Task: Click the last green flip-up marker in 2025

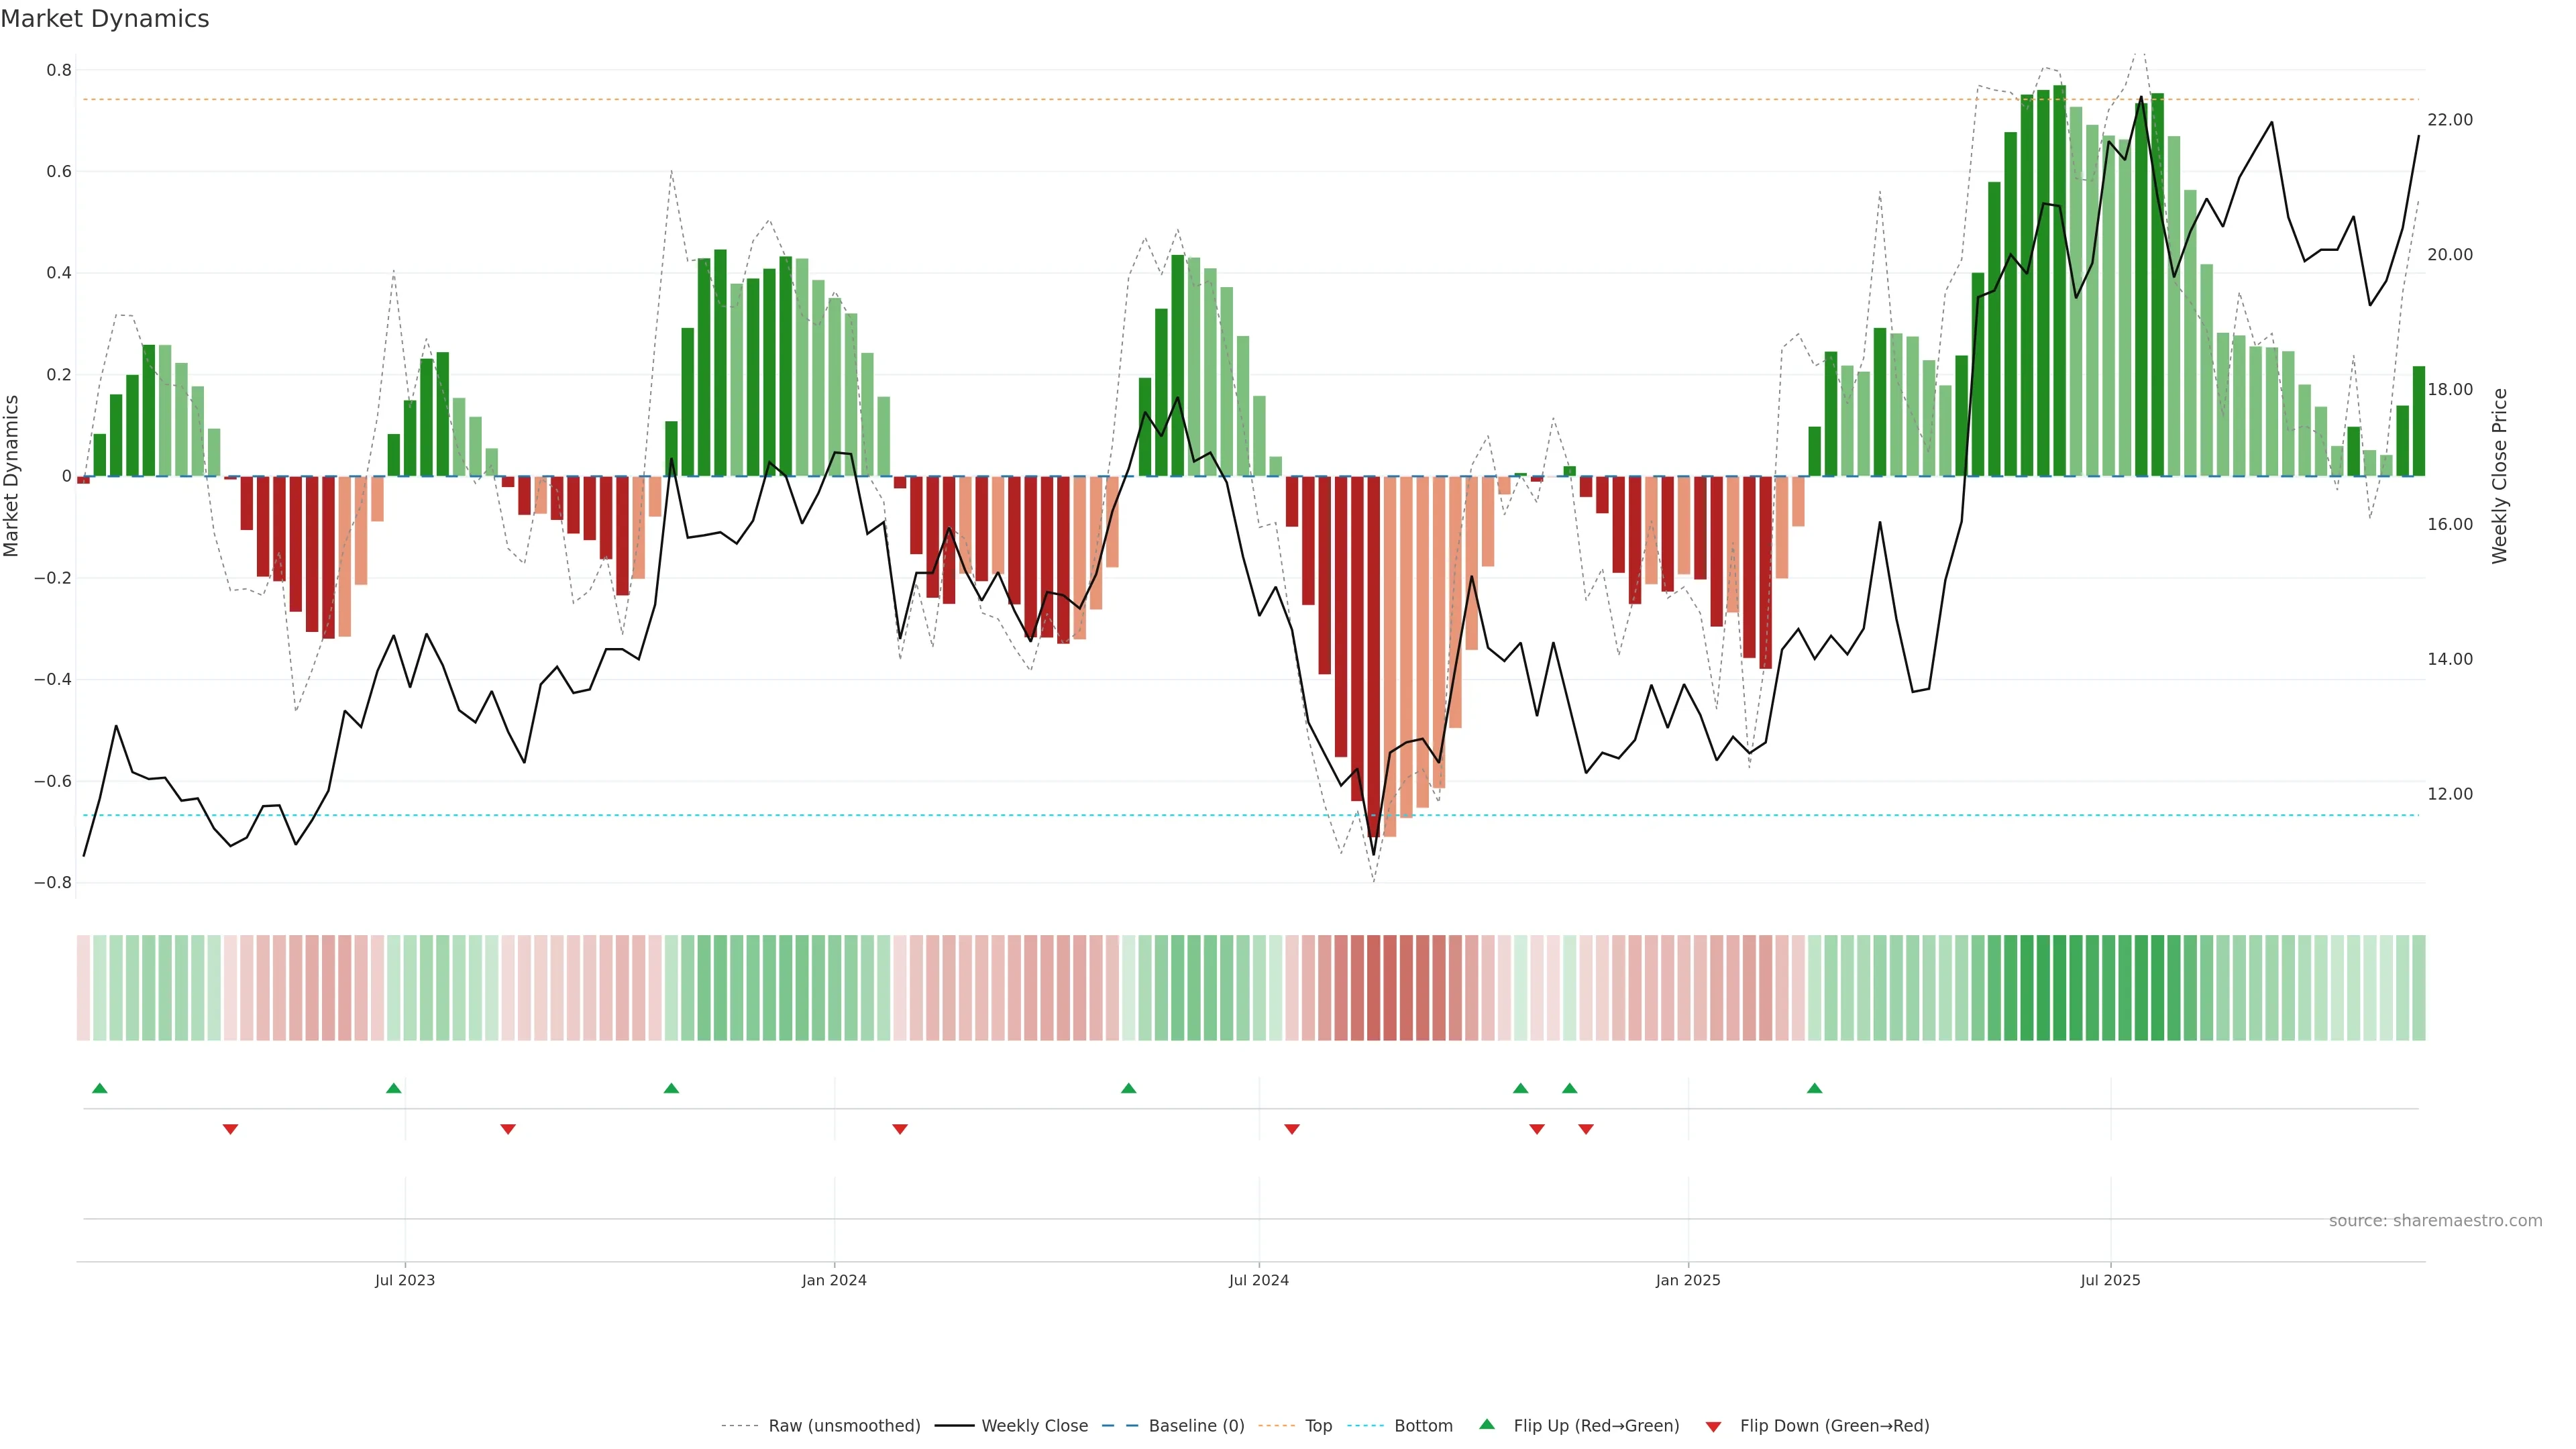Action: 1814,1088
